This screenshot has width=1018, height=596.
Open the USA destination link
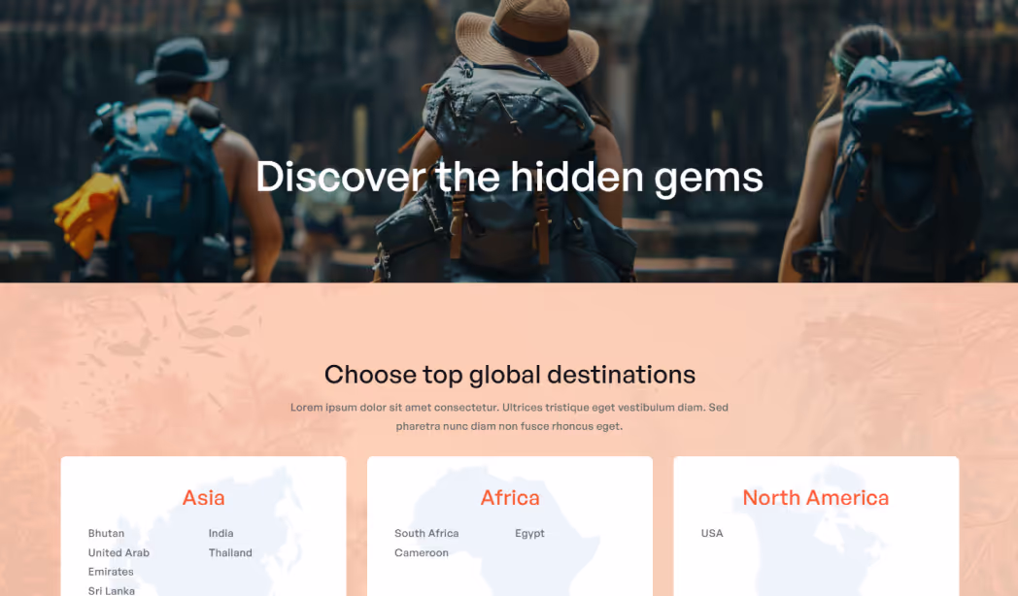coord(712,533)
